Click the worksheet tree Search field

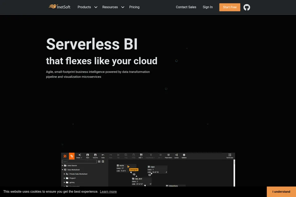pos(79,162)
